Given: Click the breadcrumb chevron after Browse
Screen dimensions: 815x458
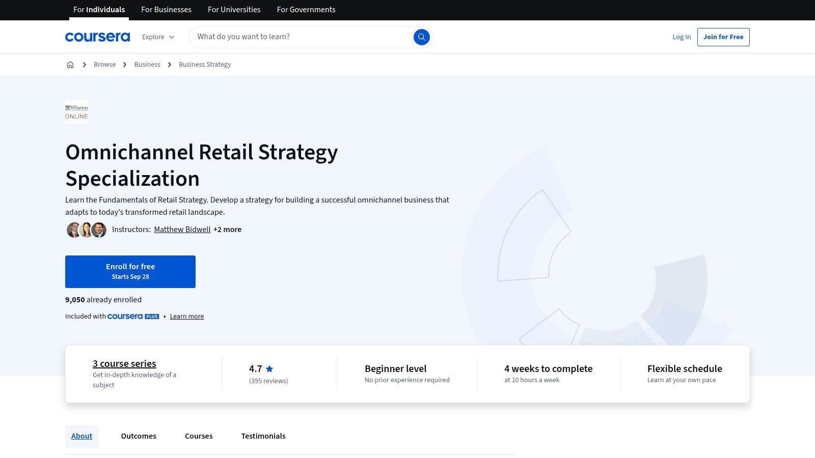Looking at the screenshot, I should point(124,65).
